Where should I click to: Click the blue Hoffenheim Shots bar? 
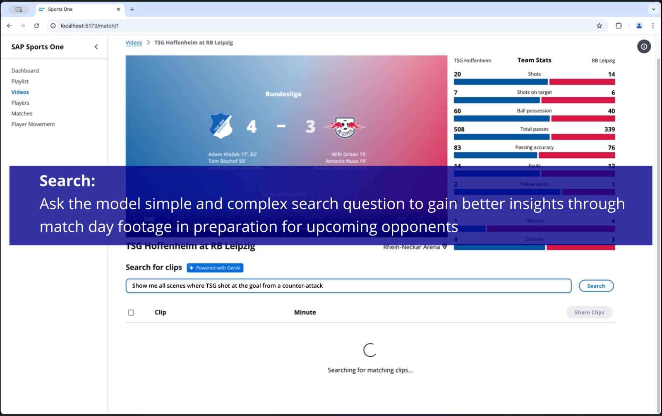coord(501,82)
